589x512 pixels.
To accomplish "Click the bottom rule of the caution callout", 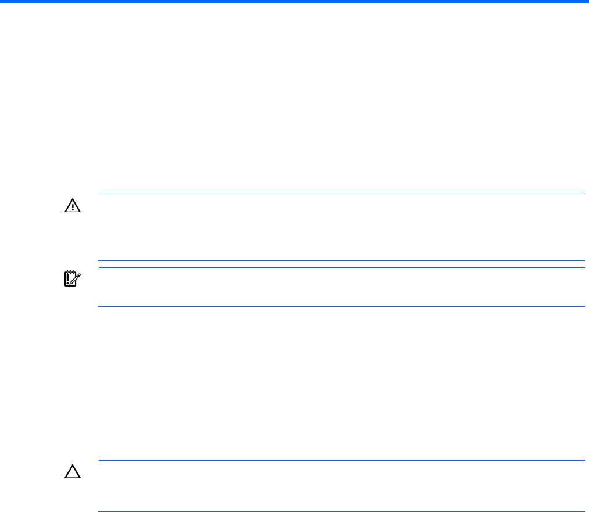I will pos(342,511).
